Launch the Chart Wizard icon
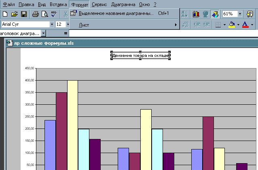 click(x=196, y=14)
